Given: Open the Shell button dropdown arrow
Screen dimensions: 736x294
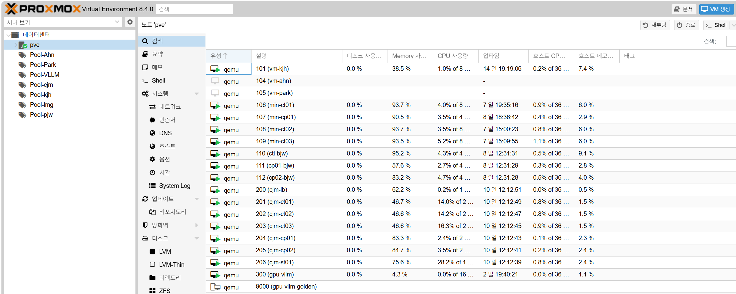Looking at the screenshot, I should click(x=733, y=25).
